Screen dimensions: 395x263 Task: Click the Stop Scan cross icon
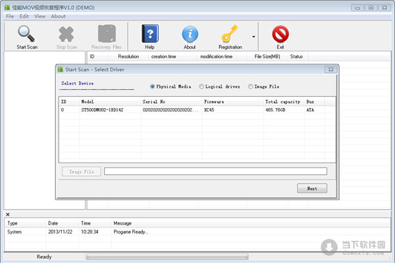pyautogui.click(x=66, y=34)
